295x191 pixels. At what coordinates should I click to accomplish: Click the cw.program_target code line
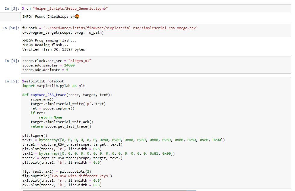63,32
